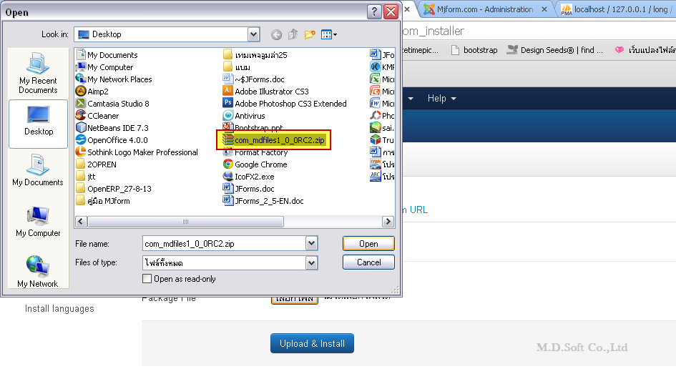676x379 pixels.
Task: Select My Network Places item
Action: 114,79
